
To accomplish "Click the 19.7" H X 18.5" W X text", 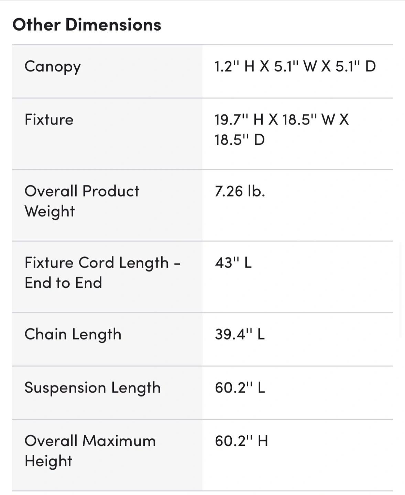I will coord(282,120).
